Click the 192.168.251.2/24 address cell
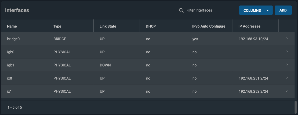Viewport: 298px width, 115px height. 253,78
